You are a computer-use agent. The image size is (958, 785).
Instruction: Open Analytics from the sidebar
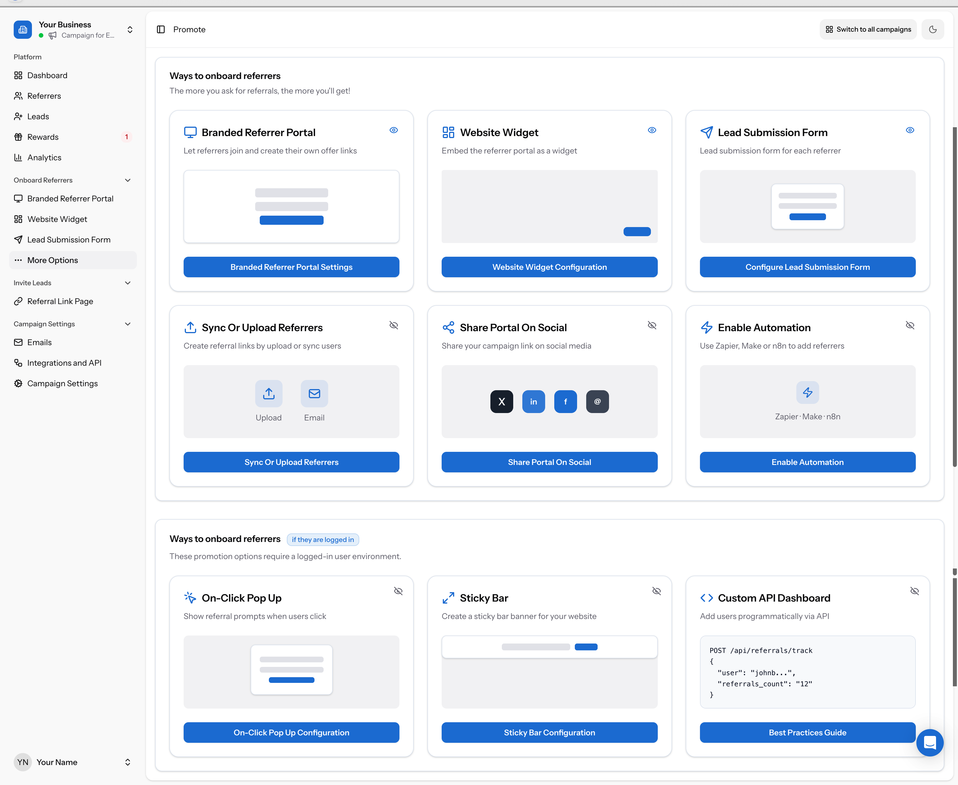coord(44,157)
